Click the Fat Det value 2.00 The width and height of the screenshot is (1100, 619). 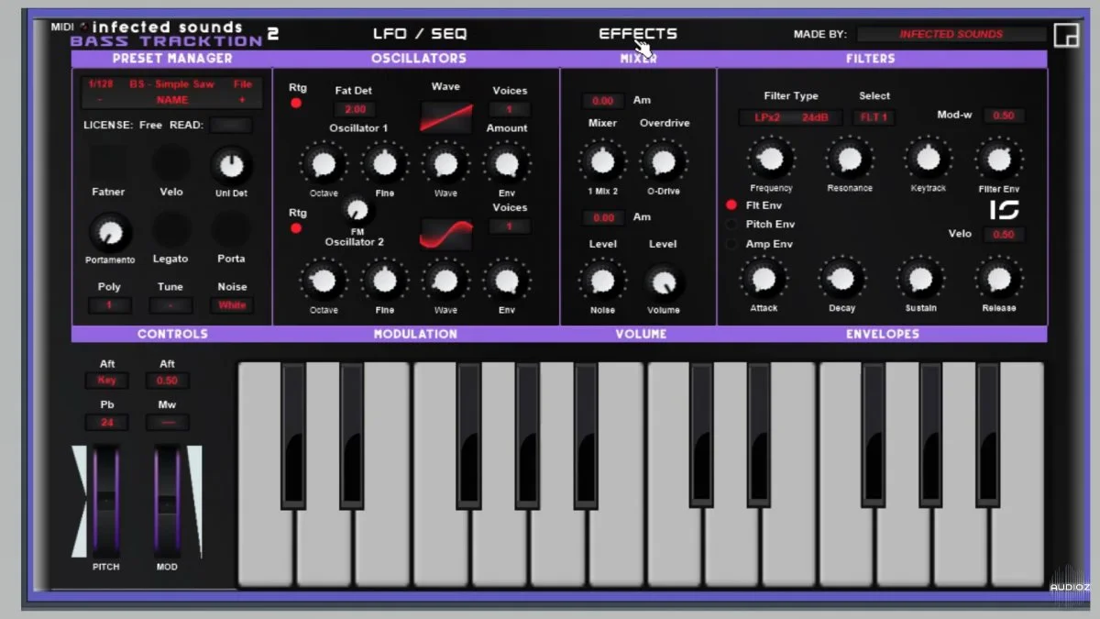[355, 109]
